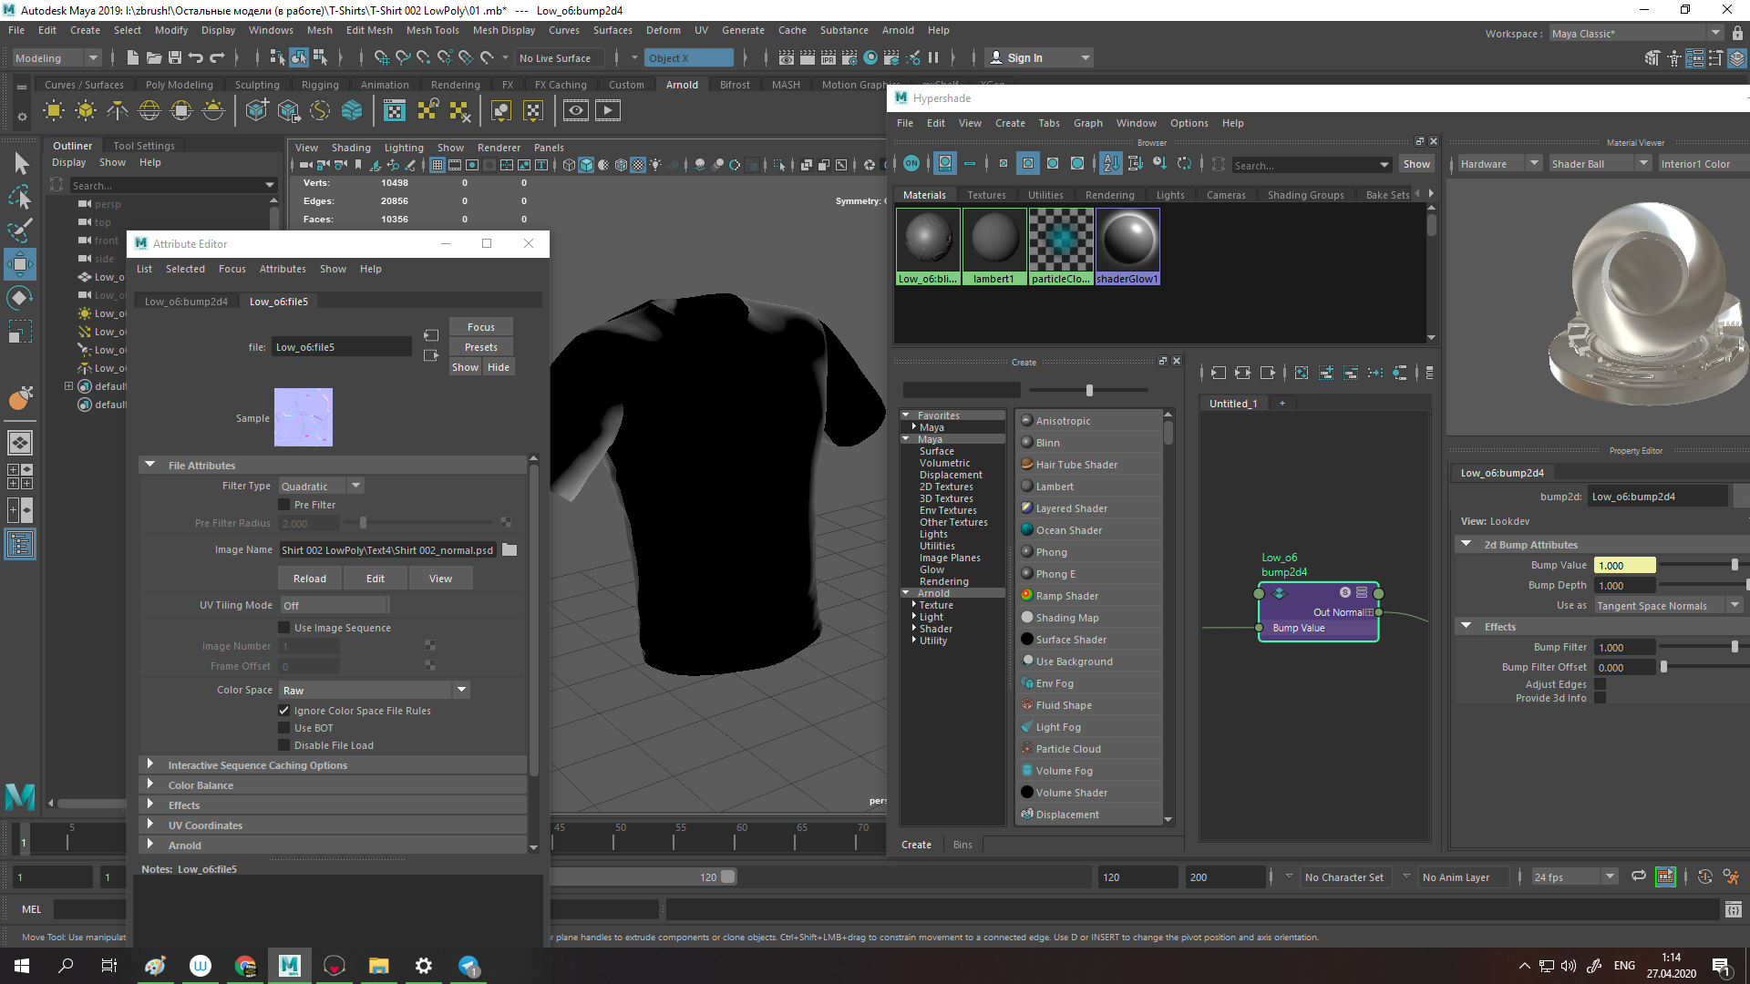
Task: Toggle viewport grid display icon
Action: (437, 165)
